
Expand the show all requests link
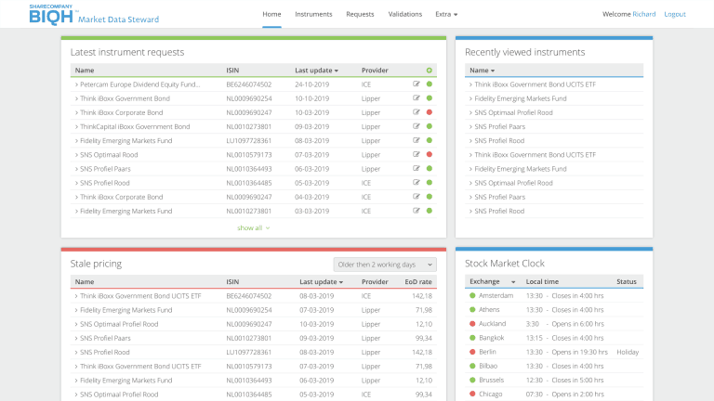tap(253, 227)
